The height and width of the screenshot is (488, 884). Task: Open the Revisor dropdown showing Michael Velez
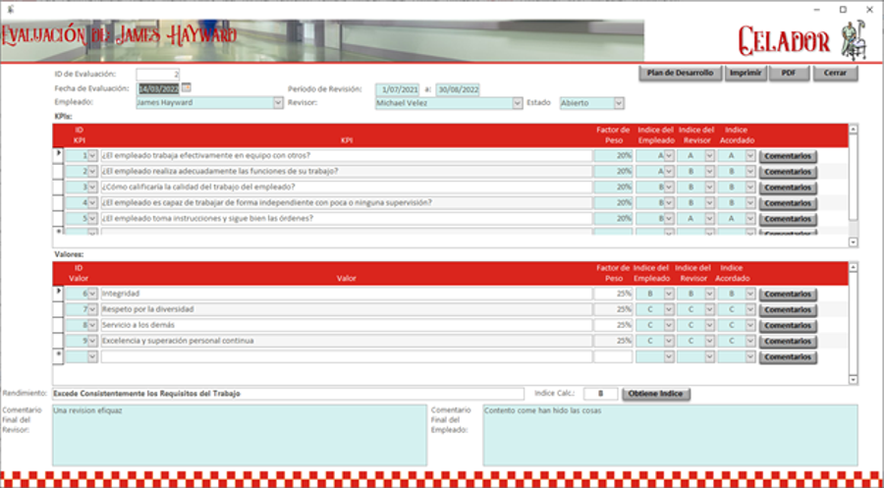[x=518, y=102]
